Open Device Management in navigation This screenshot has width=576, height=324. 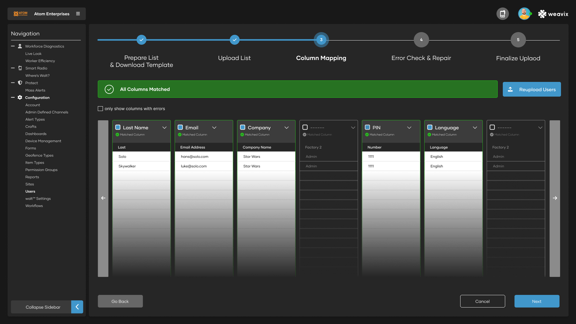click(x=43, y=141)
